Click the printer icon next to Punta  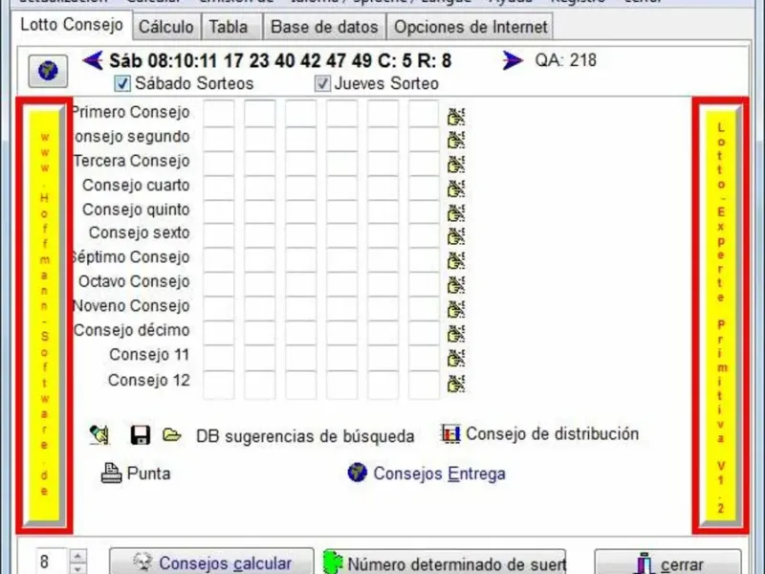(x=111, y=473)
